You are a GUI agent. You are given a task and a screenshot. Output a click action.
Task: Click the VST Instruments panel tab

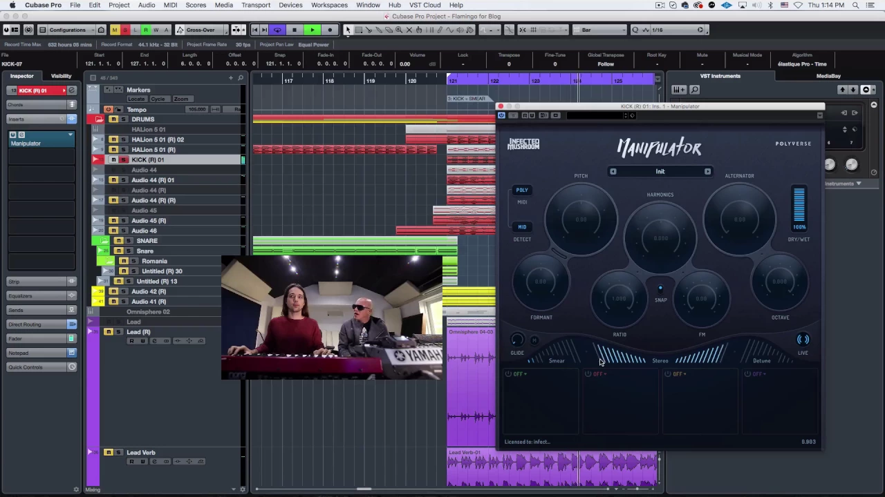[720, 76]
